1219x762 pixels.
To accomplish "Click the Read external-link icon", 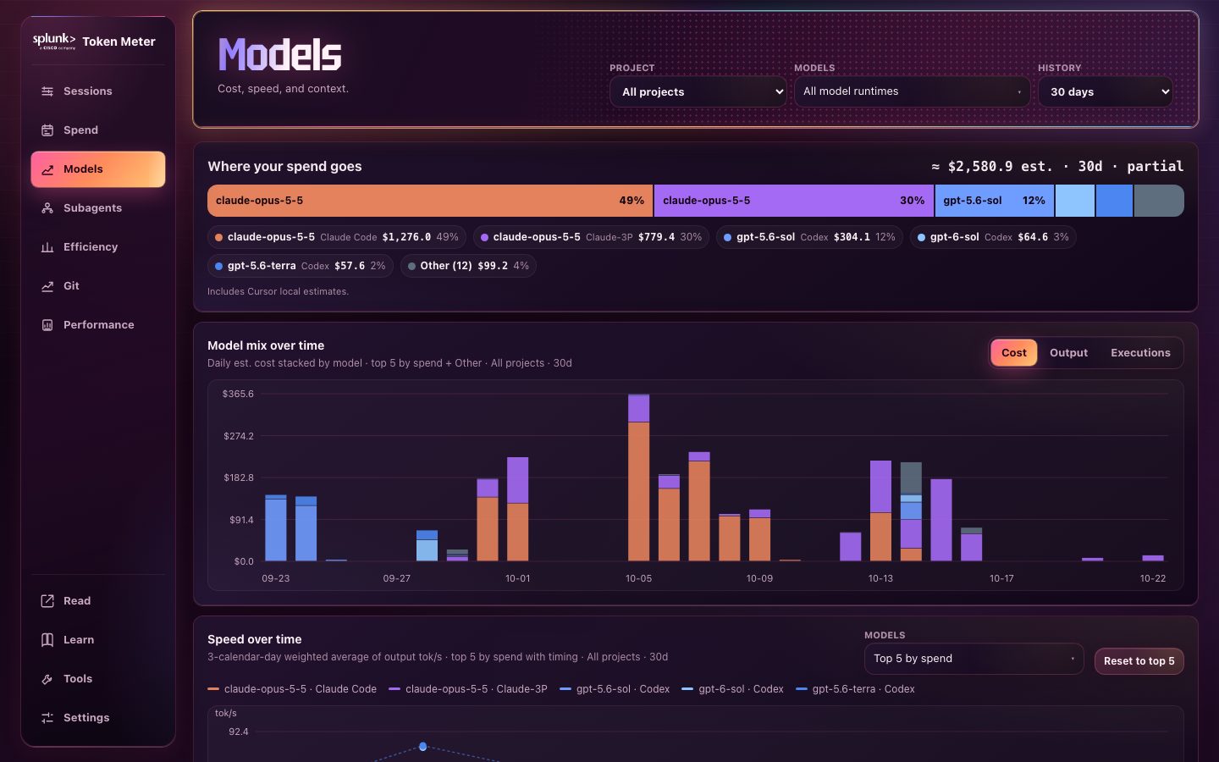I will coord(47,601).
